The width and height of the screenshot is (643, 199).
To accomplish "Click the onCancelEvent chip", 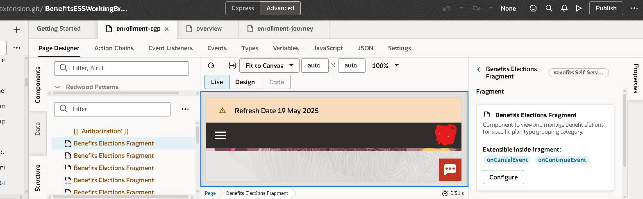I will pos(507,160).
